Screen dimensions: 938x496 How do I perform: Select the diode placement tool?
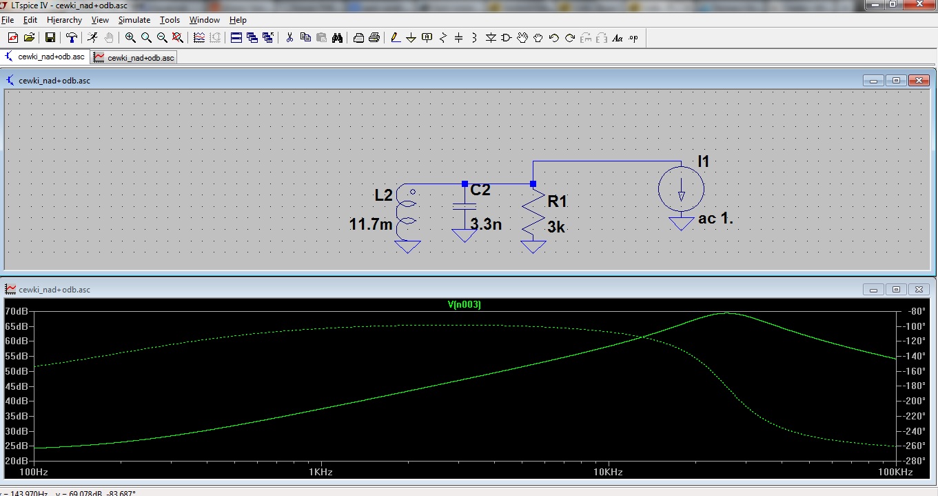[x=491, y=37]
